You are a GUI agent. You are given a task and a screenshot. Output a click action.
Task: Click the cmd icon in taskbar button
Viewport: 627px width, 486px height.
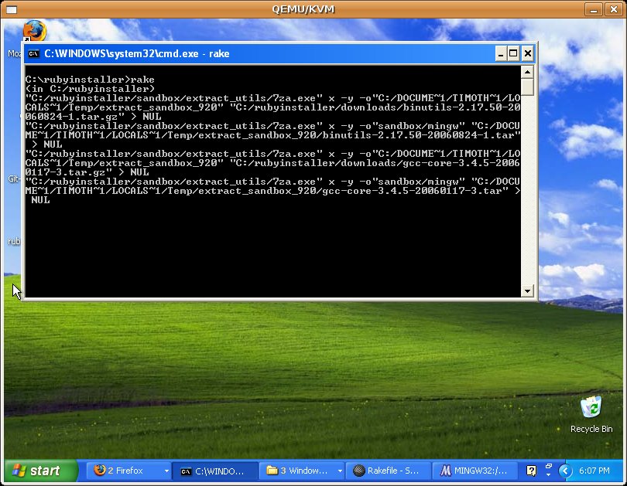click(x=186, y=471)
